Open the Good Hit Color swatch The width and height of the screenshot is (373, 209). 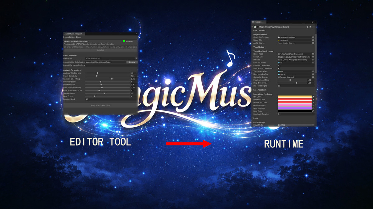295,105
